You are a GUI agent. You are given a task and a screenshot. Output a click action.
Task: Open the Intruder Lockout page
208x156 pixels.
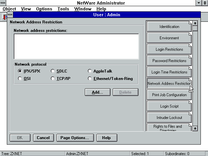coord(169,118)
